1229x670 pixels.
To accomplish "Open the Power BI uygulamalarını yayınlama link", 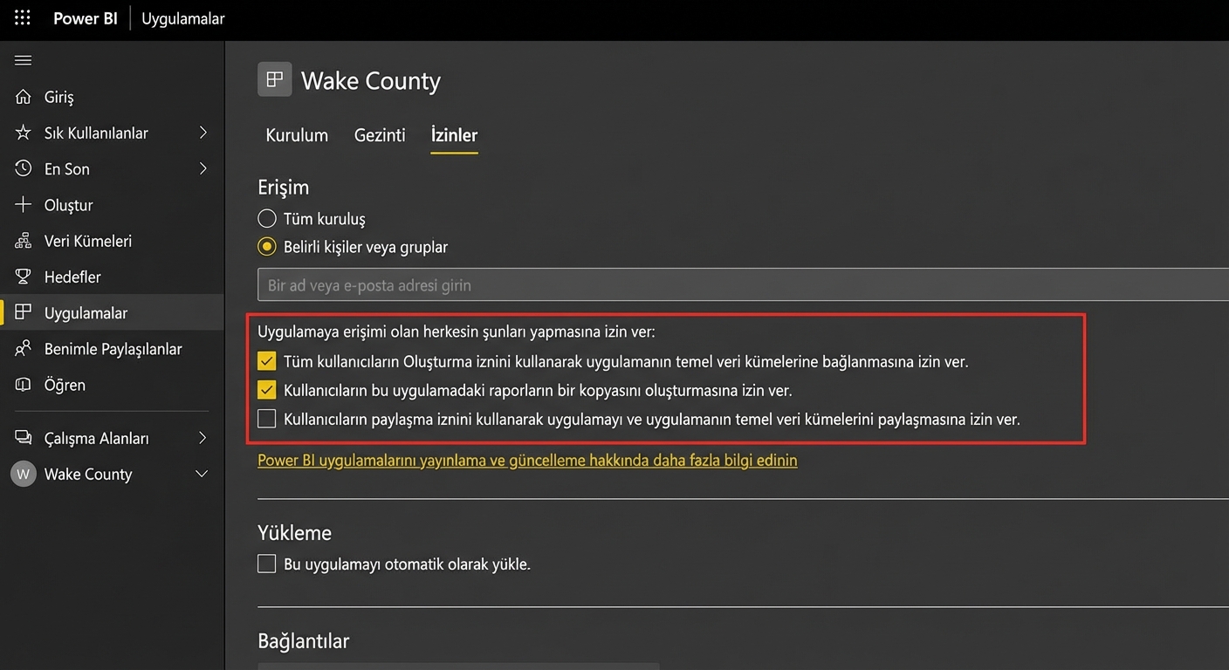I will point(527,460).
